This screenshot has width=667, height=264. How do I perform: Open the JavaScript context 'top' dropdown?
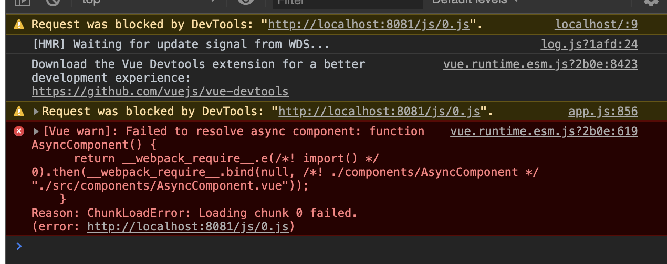coord(148,2)
